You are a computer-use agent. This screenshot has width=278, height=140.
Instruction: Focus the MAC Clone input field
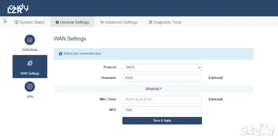pos(162,99)
